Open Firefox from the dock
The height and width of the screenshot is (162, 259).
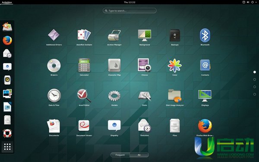tap(7, 40)
